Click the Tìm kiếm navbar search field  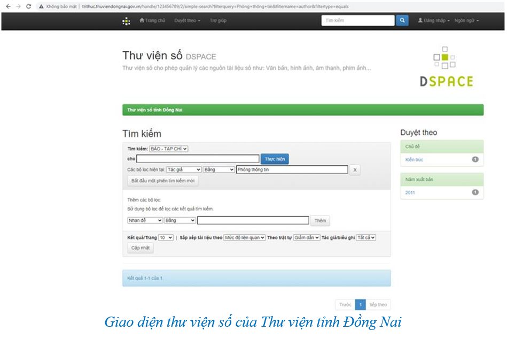[357, 20]
